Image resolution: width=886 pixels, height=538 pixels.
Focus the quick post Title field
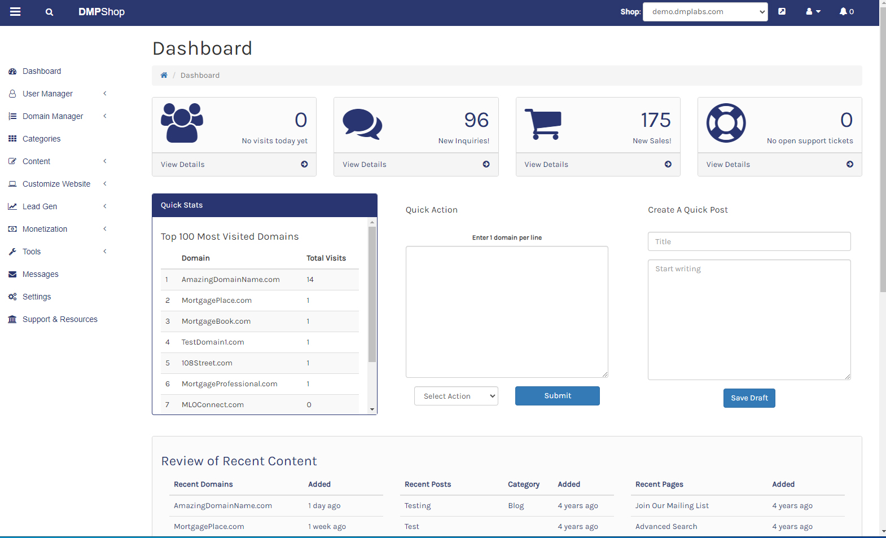749,241
